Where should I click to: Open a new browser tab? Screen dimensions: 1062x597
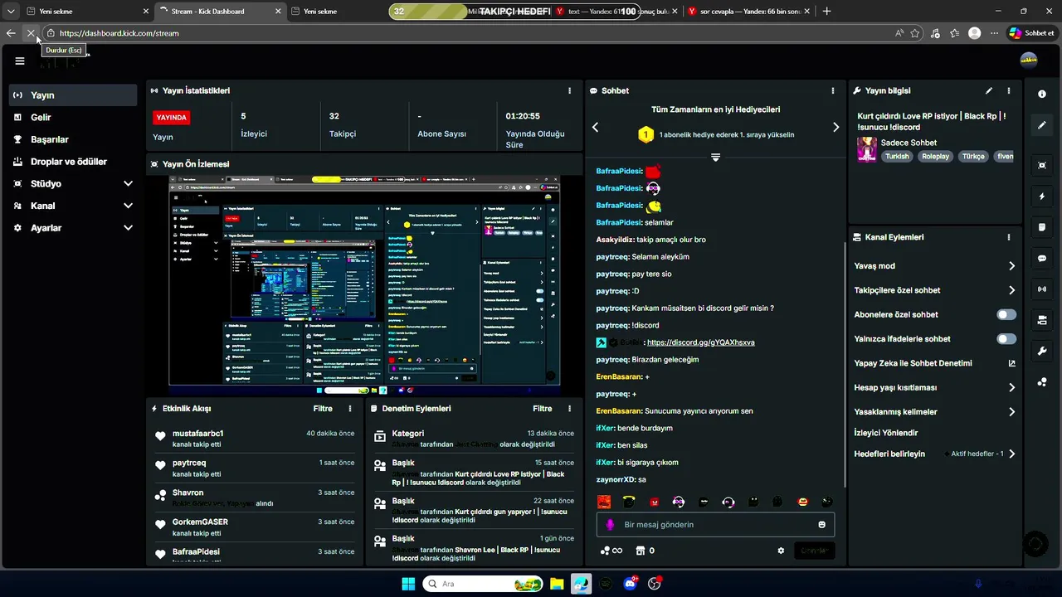point(826,12)
